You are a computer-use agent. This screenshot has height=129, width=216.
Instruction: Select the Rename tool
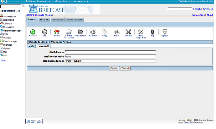click(93, 32)
